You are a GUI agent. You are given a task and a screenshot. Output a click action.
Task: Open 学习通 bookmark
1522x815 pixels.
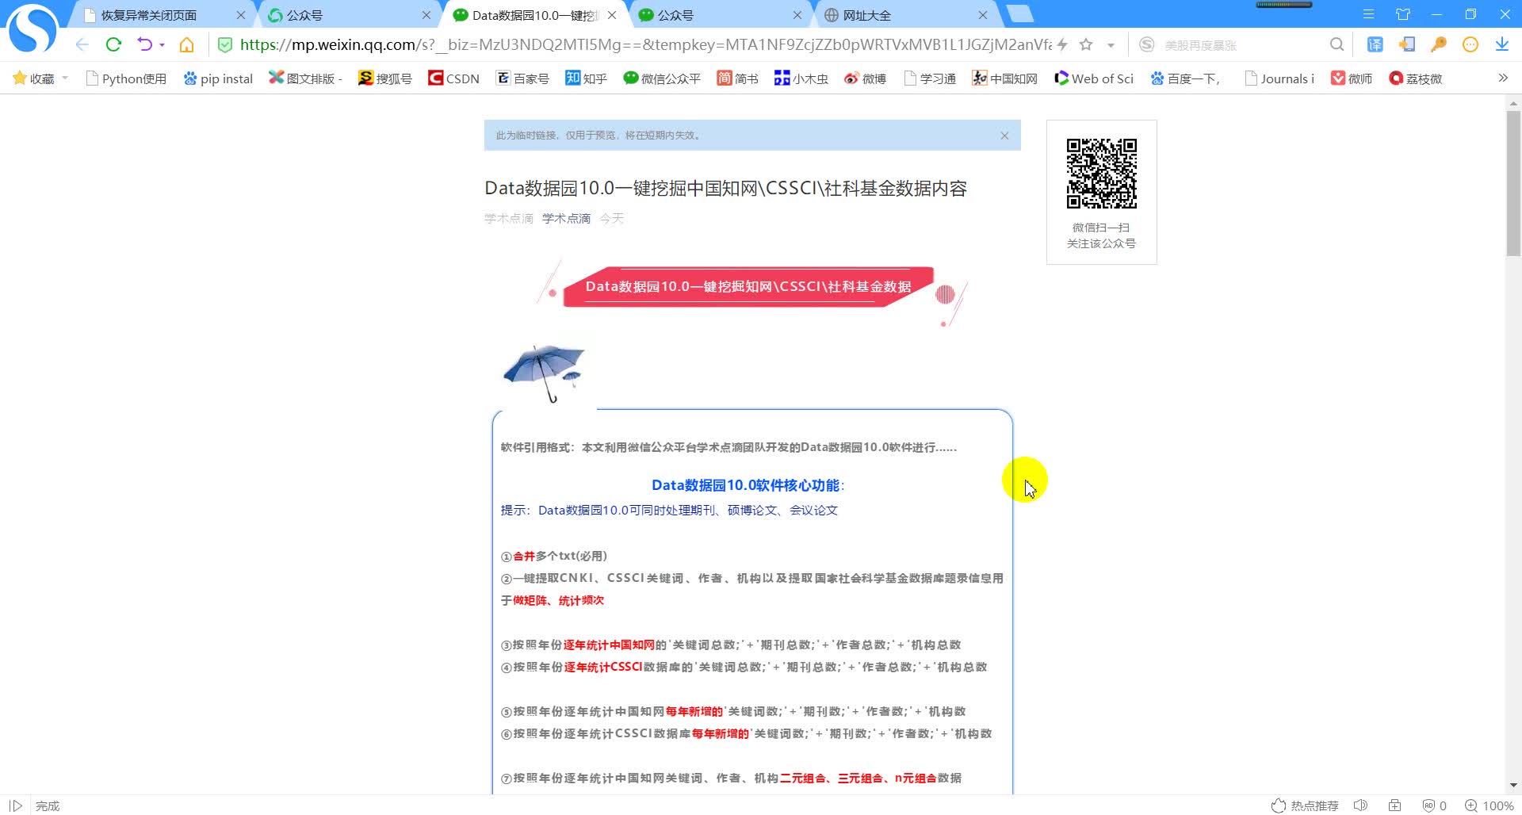pos(930,78)
